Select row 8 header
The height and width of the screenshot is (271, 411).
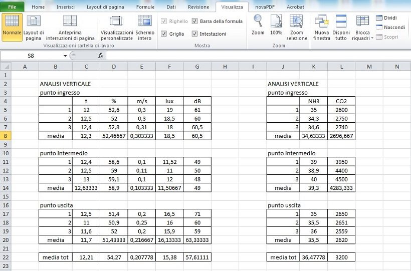[6, 136]
